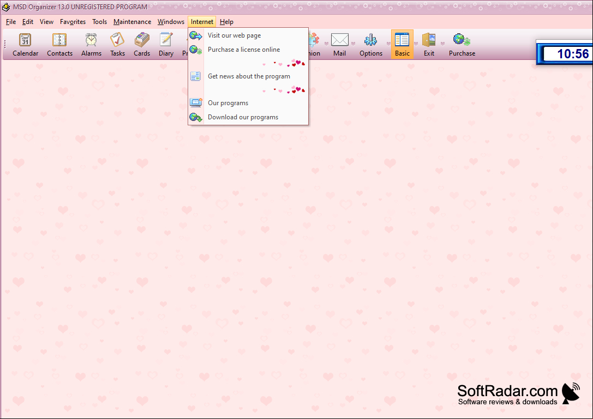
Task: Select Purchase a license online
Action: (248, 50)
